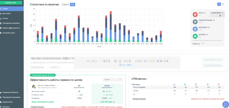Click help icon next to Целевые
The height and width of the screenshot is (108, 229).
207,35
